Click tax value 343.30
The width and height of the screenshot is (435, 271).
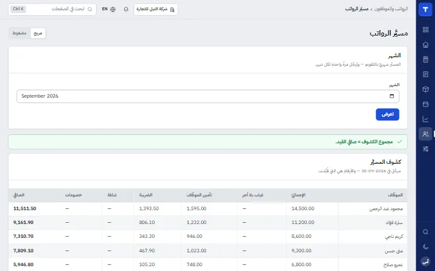click(x=147, y=237)
